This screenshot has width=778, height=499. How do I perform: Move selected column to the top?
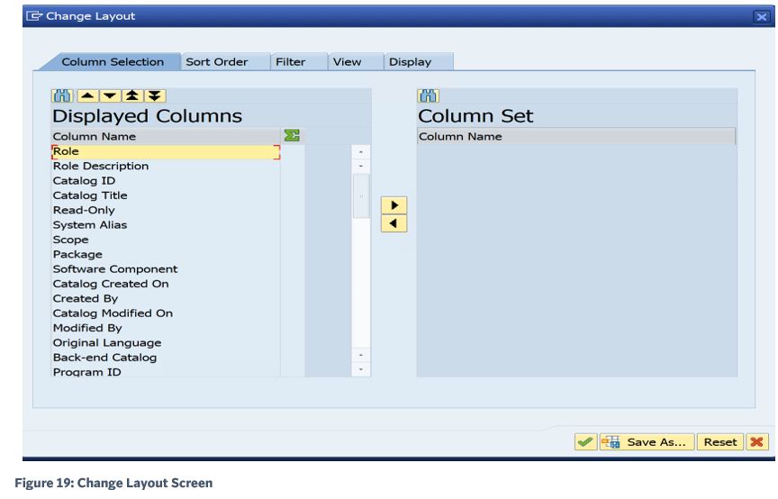[132, 95]
